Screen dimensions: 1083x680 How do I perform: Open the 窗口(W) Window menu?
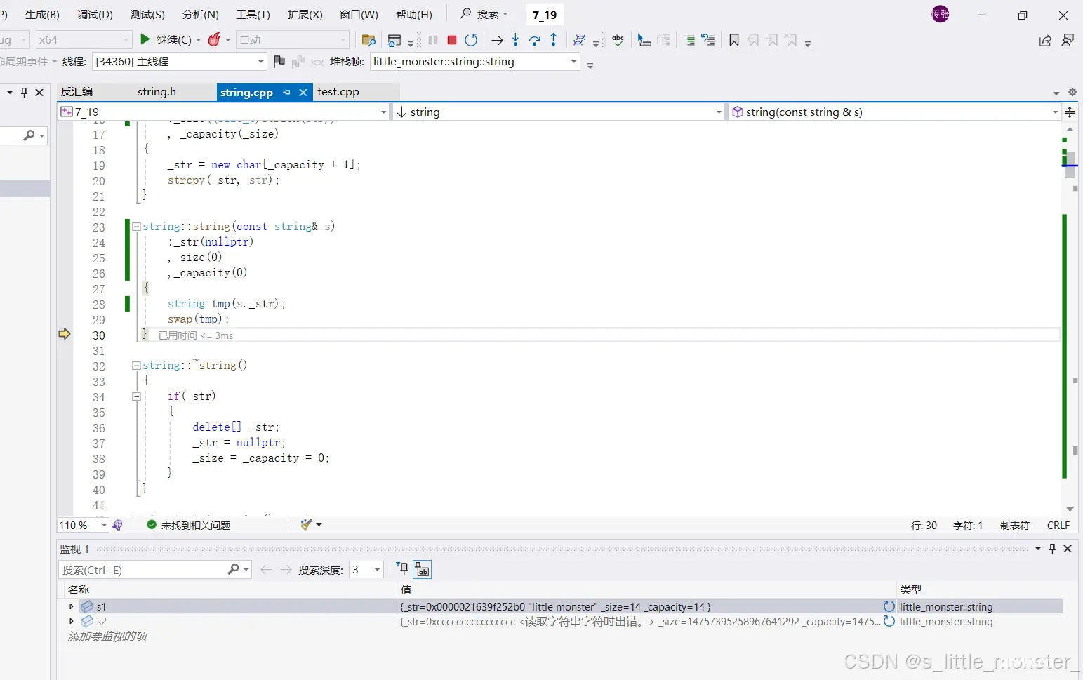[x=359, y=15]
